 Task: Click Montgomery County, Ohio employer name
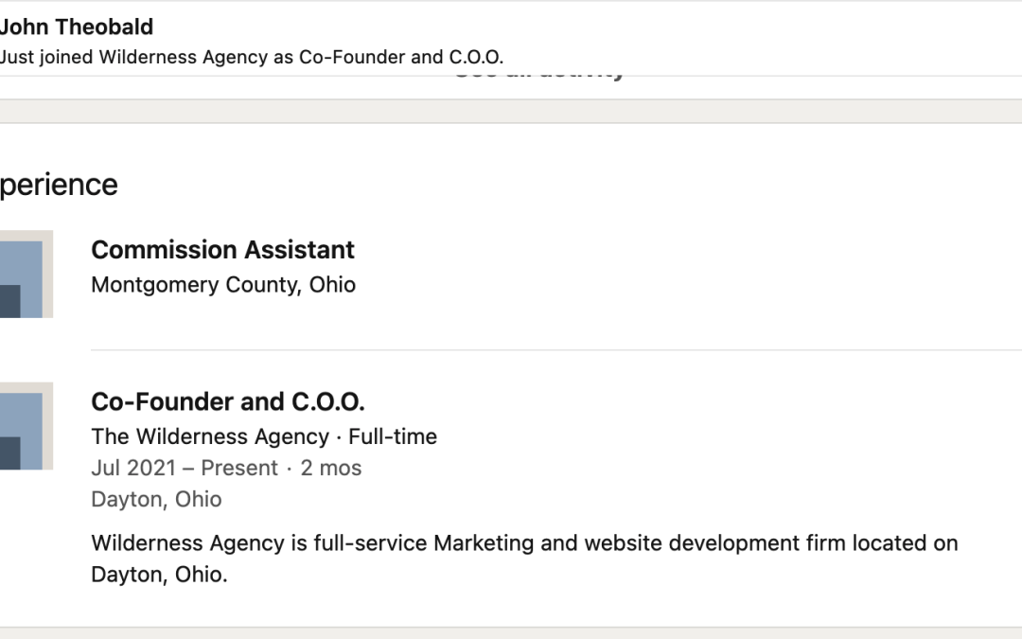click(x=223, y=285)
